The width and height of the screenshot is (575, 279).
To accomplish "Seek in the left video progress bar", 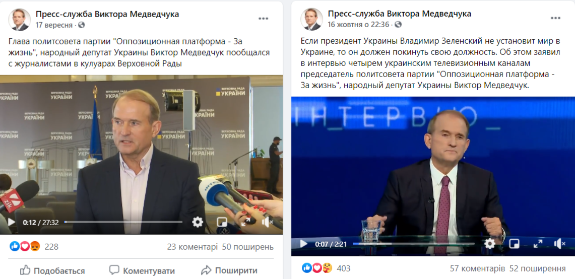I will coord(123,222).
